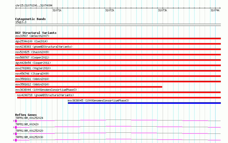
Task: Open the esv2761861 (Vogler2010) label
Action: [33, 68]
